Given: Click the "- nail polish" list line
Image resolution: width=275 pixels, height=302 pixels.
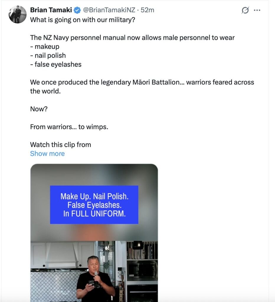Looking at the screenshot, I should 48,55.
